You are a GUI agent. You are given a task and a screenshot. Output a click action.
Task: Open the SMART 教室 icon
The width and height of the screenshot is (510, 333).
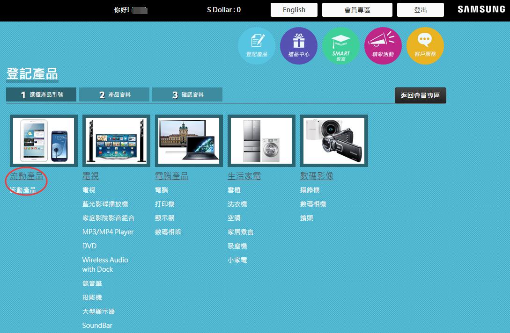[340, 45]
